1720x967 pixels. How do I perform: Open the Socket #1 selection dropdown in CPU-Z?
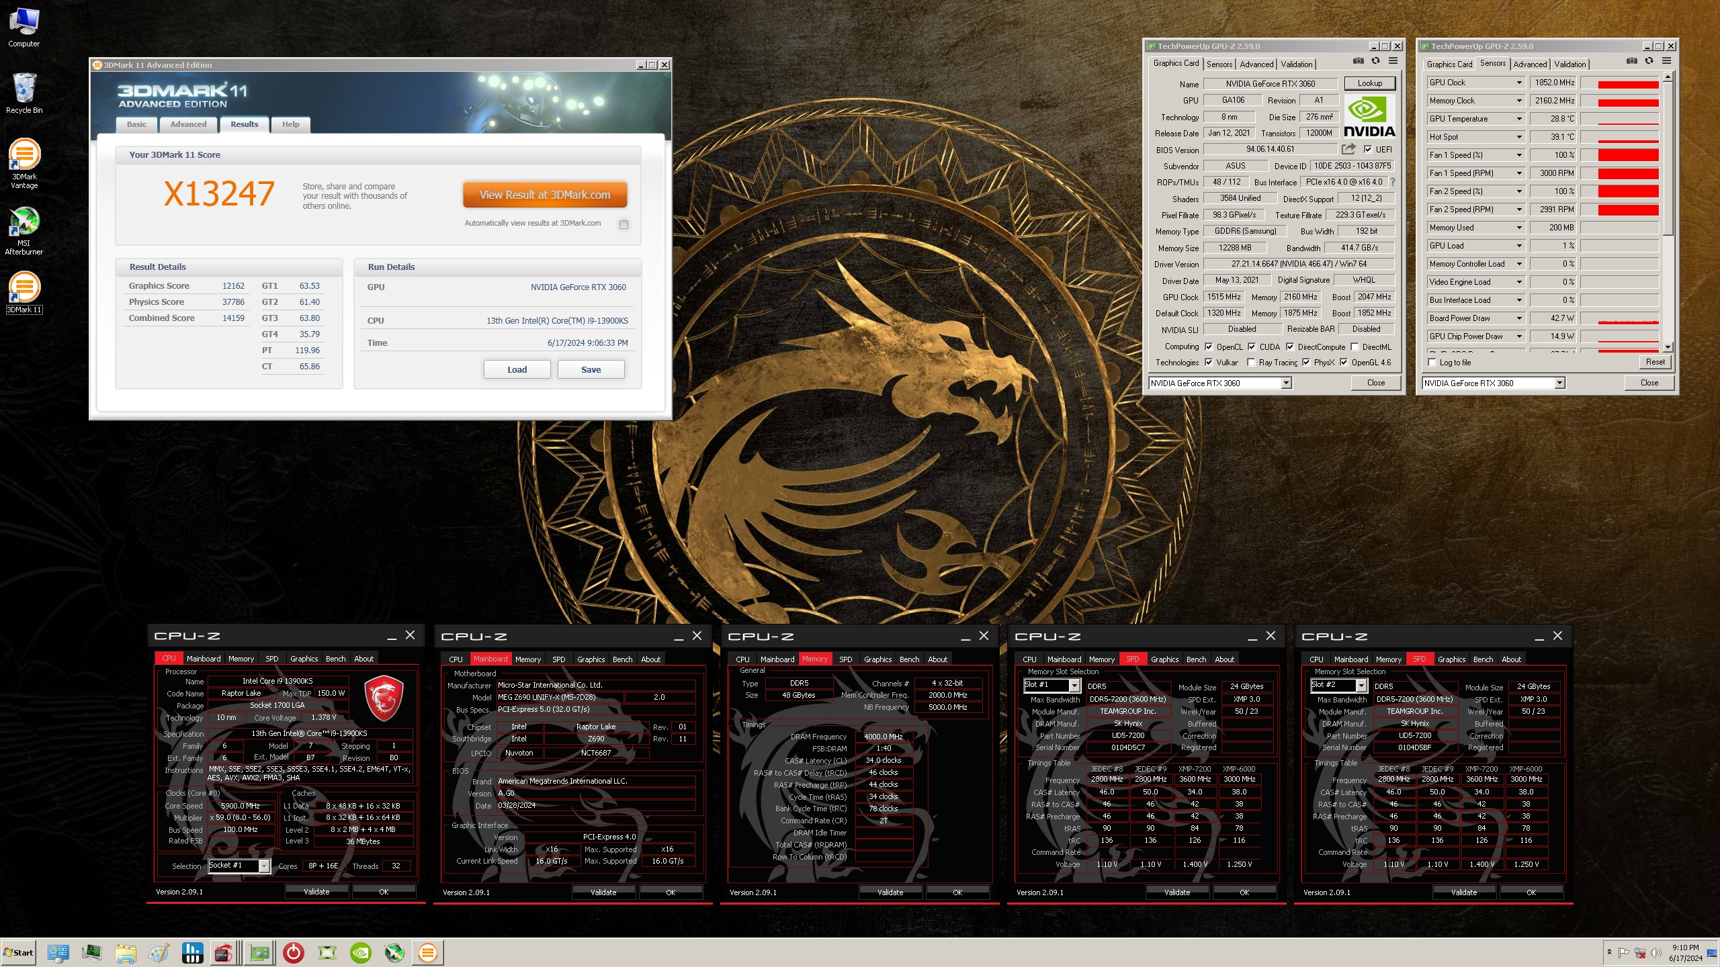[x=265, y=866]
